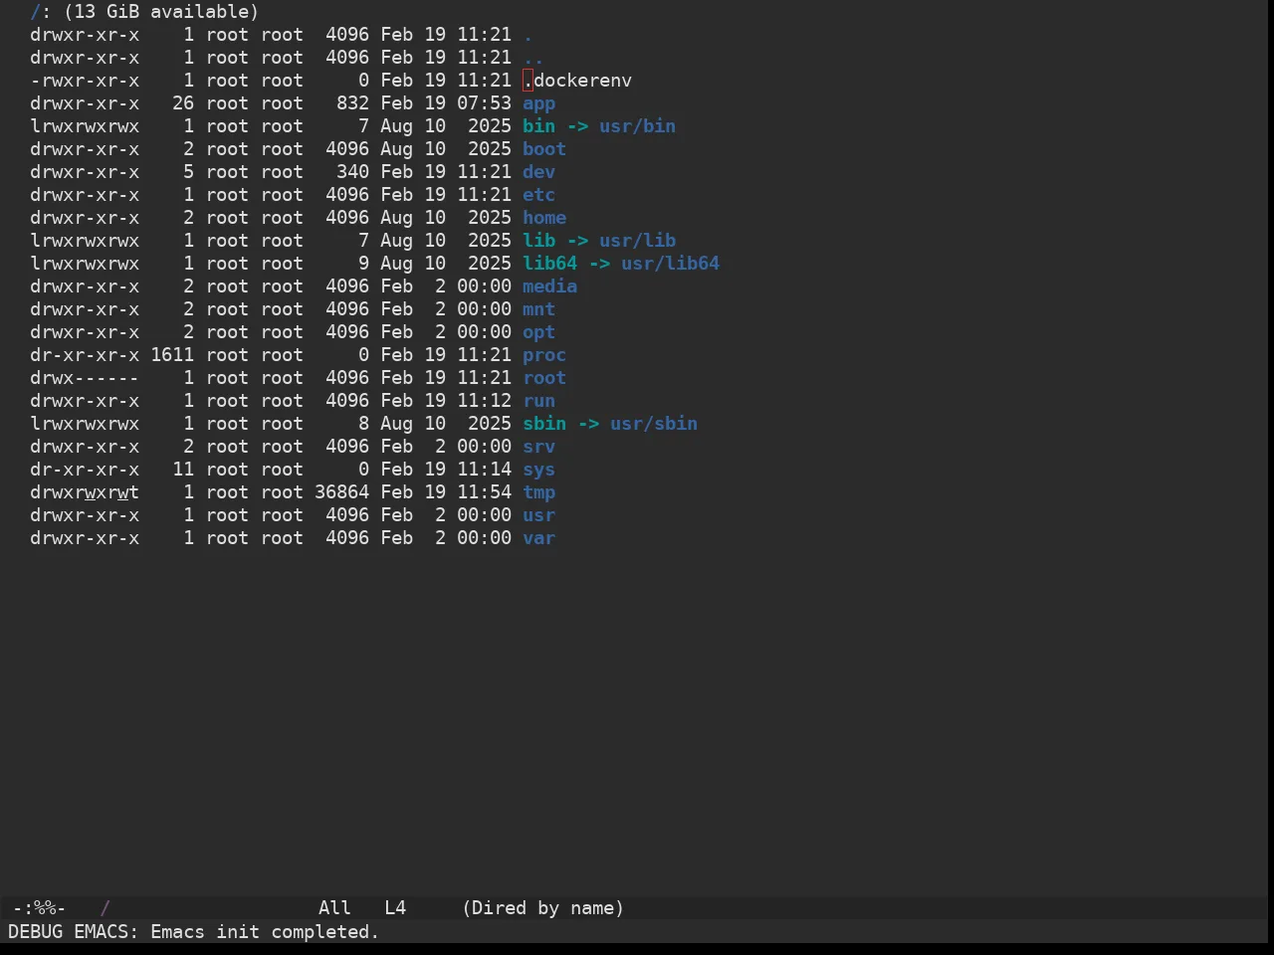Image resolution: width=1274 pixels, height=955 pixels.
Task: Select the sbin symlink name
Action: click(x=544, y=424)
